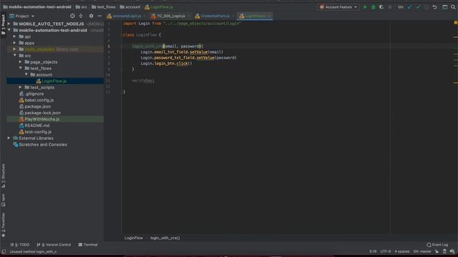Click the yellow inspection indicator atop the gutter
The image size is (458, 257).
point(455,23)
